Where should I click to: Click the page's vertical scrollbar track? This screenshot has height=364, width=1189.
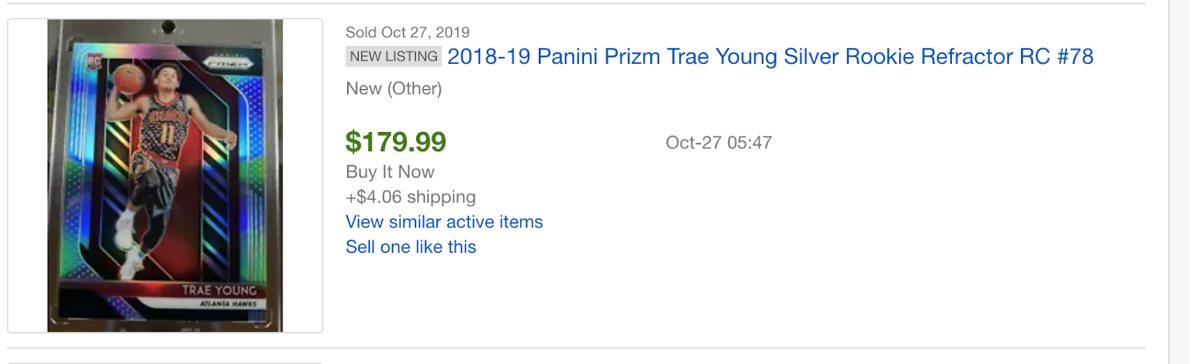pyautogui.click(x=1179, y=182)
